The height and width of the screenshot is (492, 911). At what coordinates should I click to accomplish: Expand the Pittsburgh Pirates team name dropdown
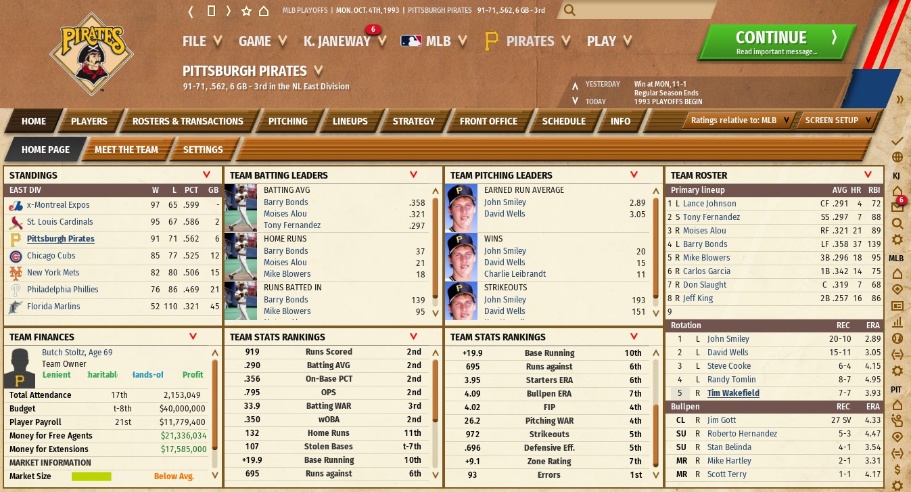(318, 70)
